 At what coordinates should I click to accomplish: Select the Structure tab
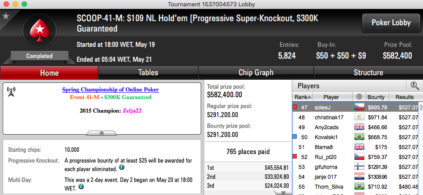[x=368, y=73]
